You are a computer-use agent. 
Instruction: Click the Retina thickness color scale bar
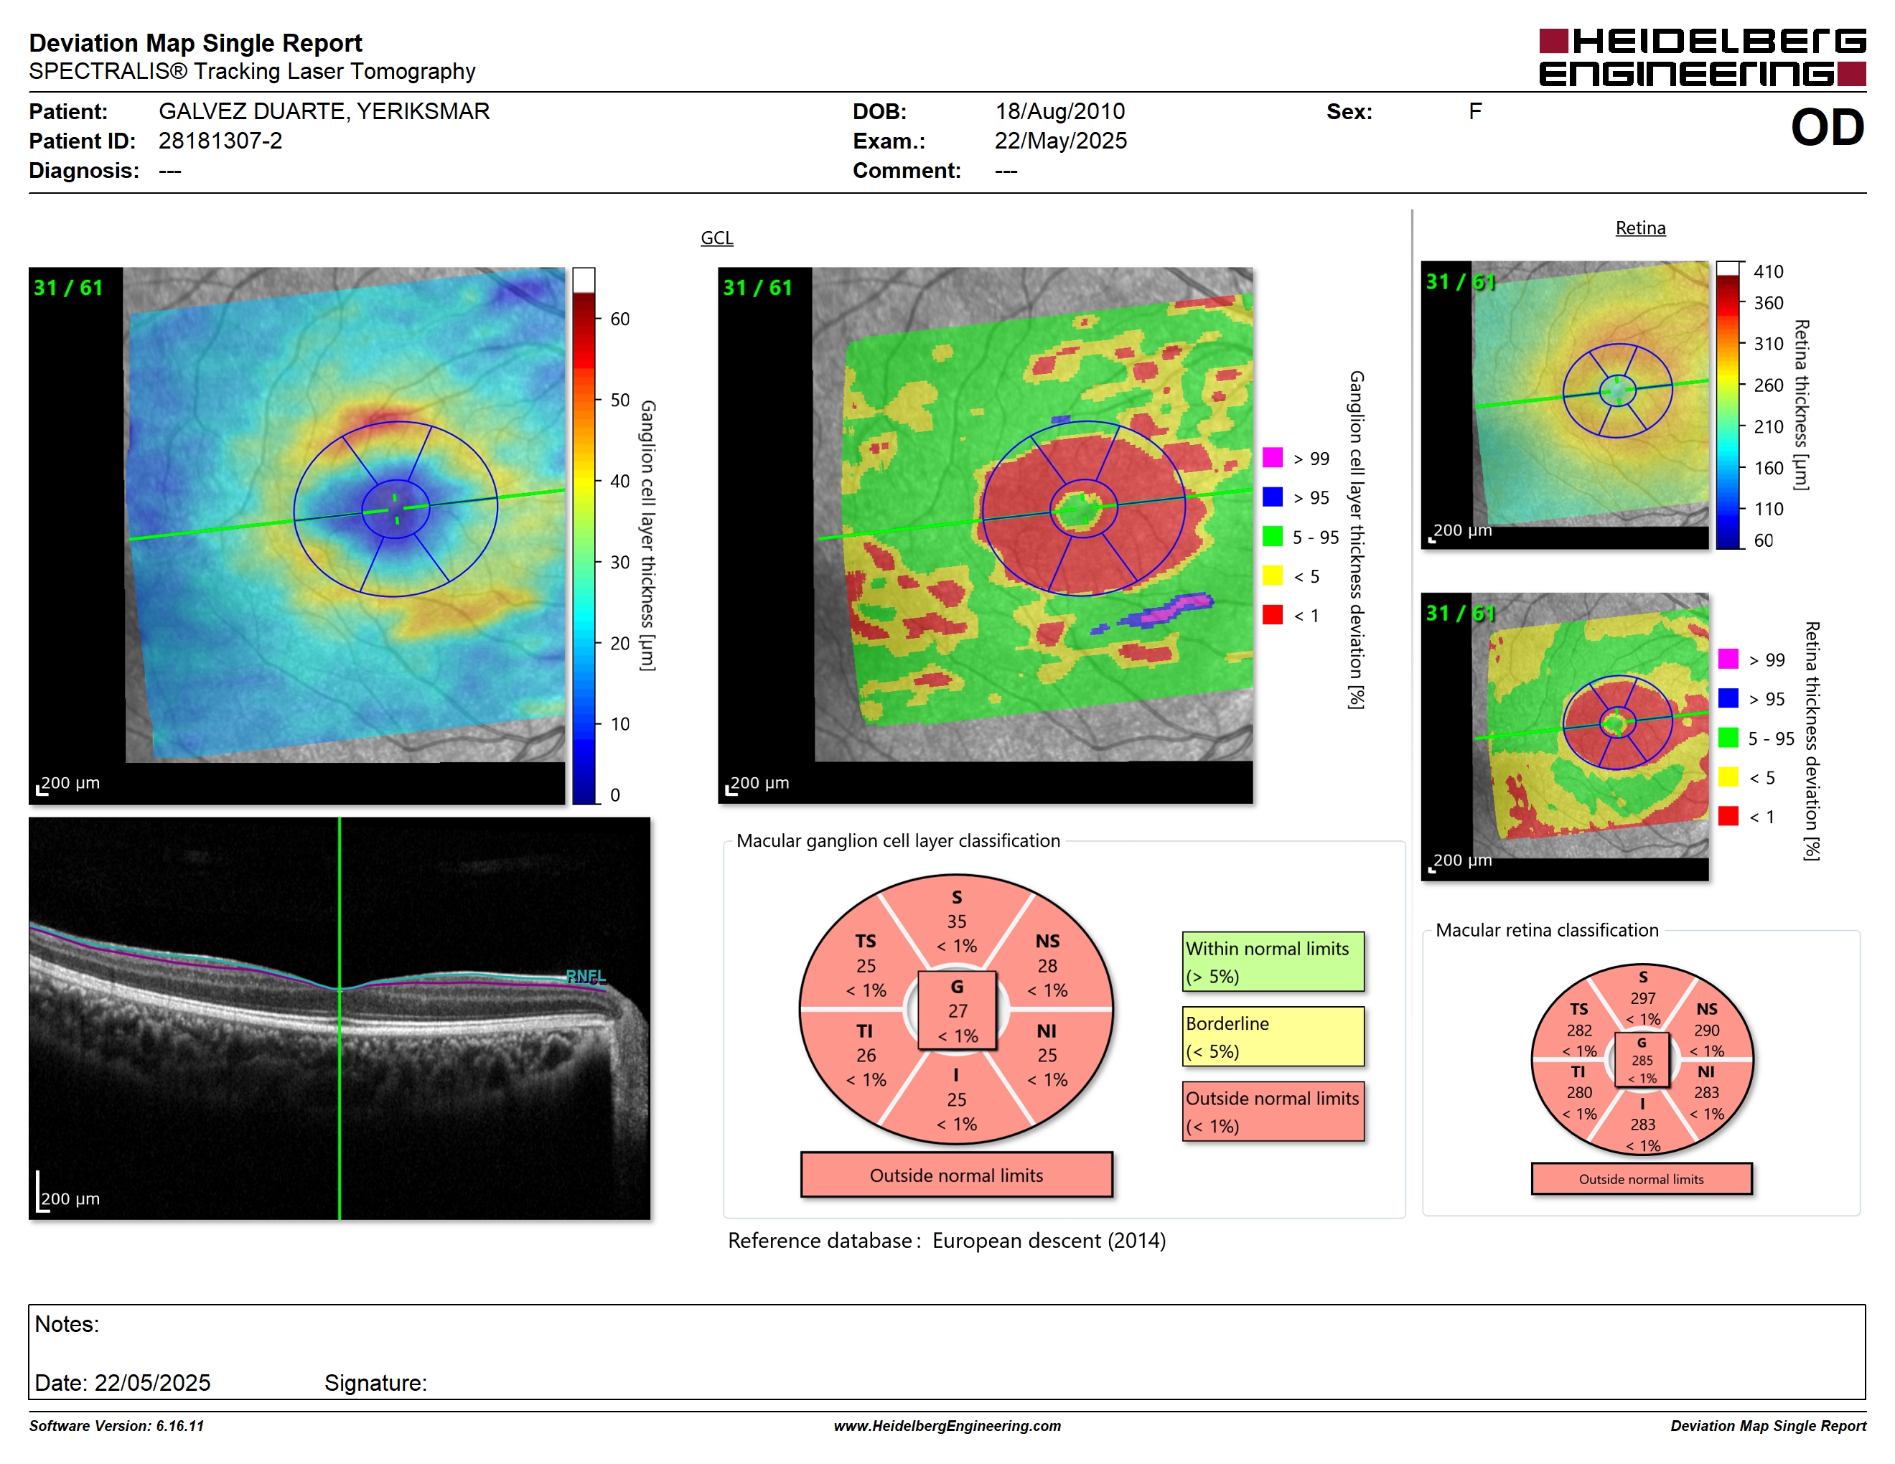(1728, 405)
